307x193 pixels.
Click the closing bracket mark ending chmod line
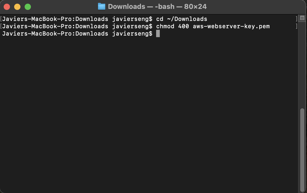coord(297,26)
